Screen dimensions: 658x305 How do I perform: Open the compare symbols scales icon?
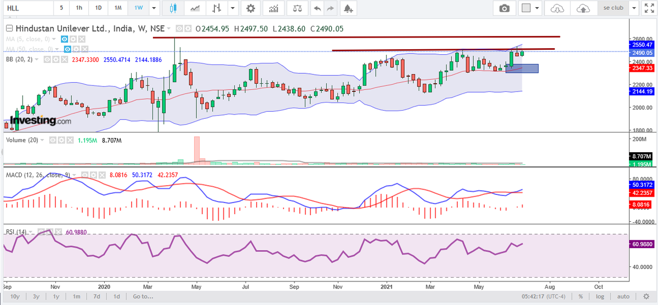pyautogui.click(x=297, y=8)
